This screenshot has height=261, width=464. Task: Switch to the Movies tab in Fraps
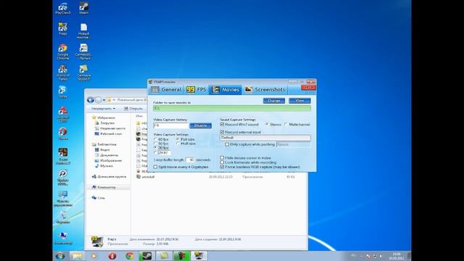[x=225, y=89]
